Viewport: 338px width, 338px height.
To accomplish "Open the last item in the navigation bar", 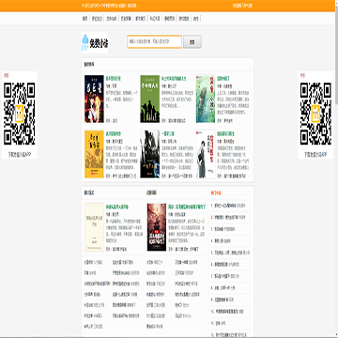I will [195, 19].
